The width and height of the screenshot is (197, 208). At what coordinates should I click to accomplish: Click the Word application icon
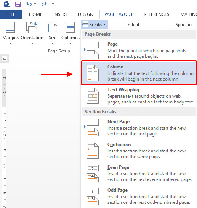7,4
